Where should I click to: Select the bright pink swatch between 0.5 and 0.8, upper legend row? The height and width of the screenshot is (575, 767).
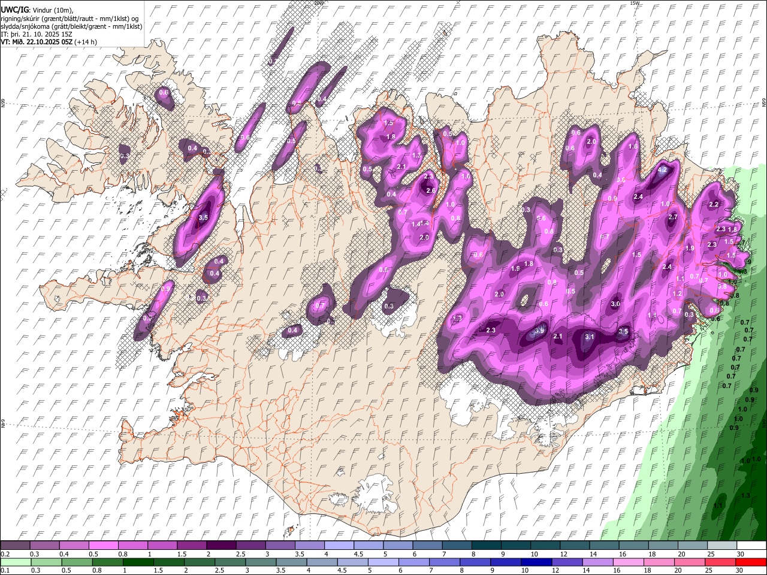point(104,546)
